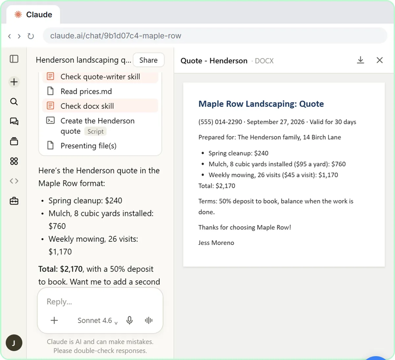The width and height of the screenshot is (395, 360).
Task: Open the briefcase icon in sidebar
Action: click(x=14, y=201)
